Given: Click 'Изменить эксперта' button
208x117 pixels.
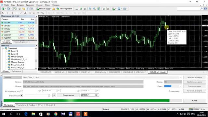Looking at the screenshot, I should point(194,91).
